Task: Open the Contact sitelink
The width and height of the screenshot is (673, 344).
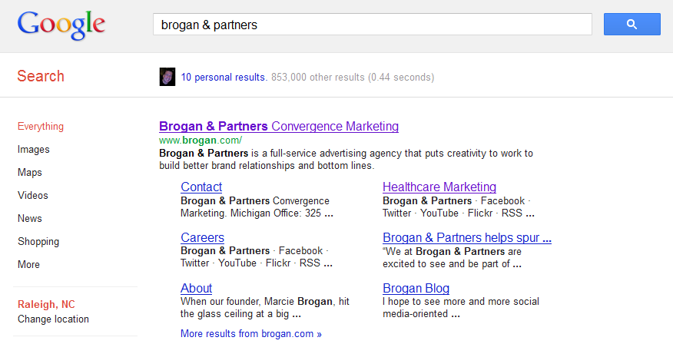Action: [201, 187]
